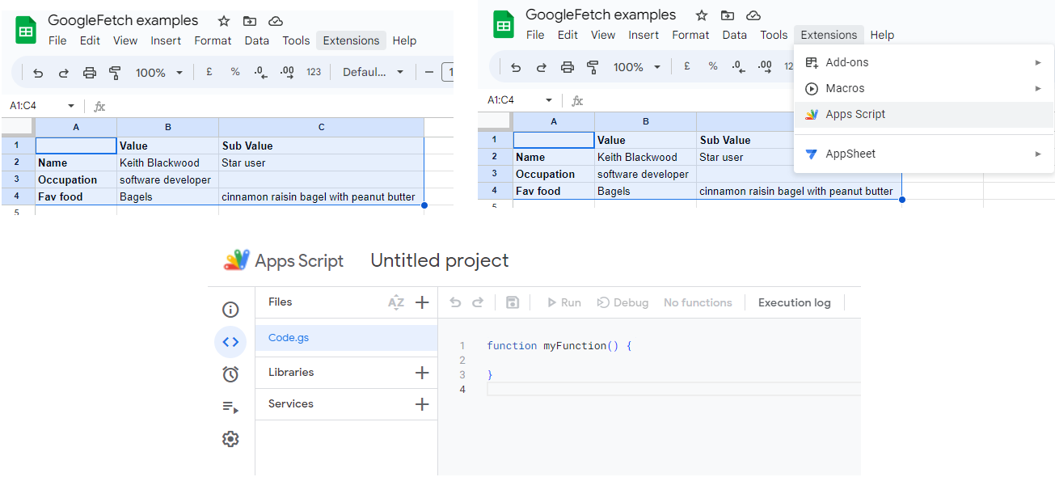Star the document in the right spreadsheet
1055x477 pixels.
coord(702,15)
